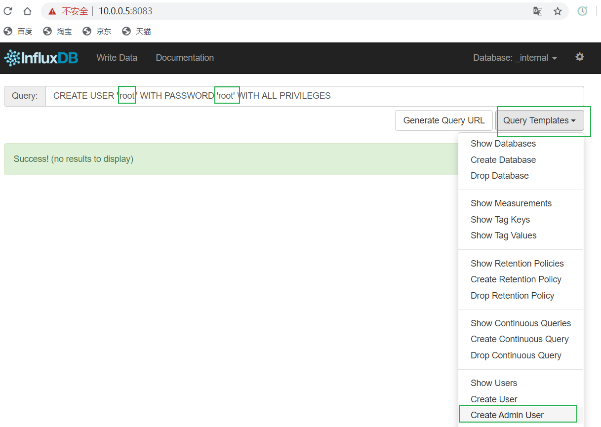The image size is (601, 427).
Task: Choose Show Users template
Action: [494, 383]
